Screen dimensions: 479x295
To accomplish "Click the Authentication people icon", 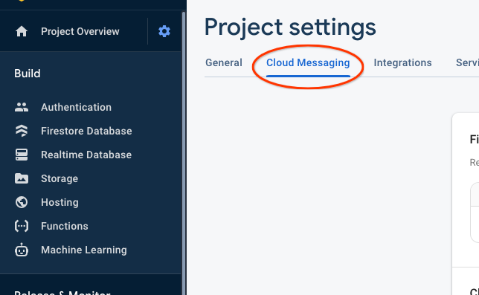I will [22, 107].
